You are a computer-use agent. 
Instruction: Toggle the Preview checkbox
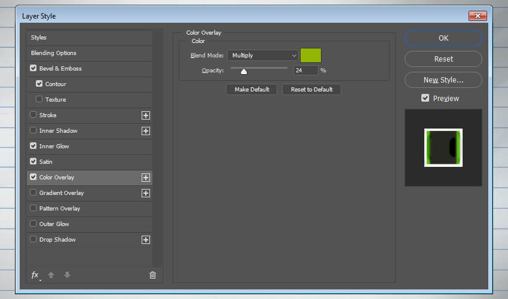pyautogui.click(x=425, y=98)
